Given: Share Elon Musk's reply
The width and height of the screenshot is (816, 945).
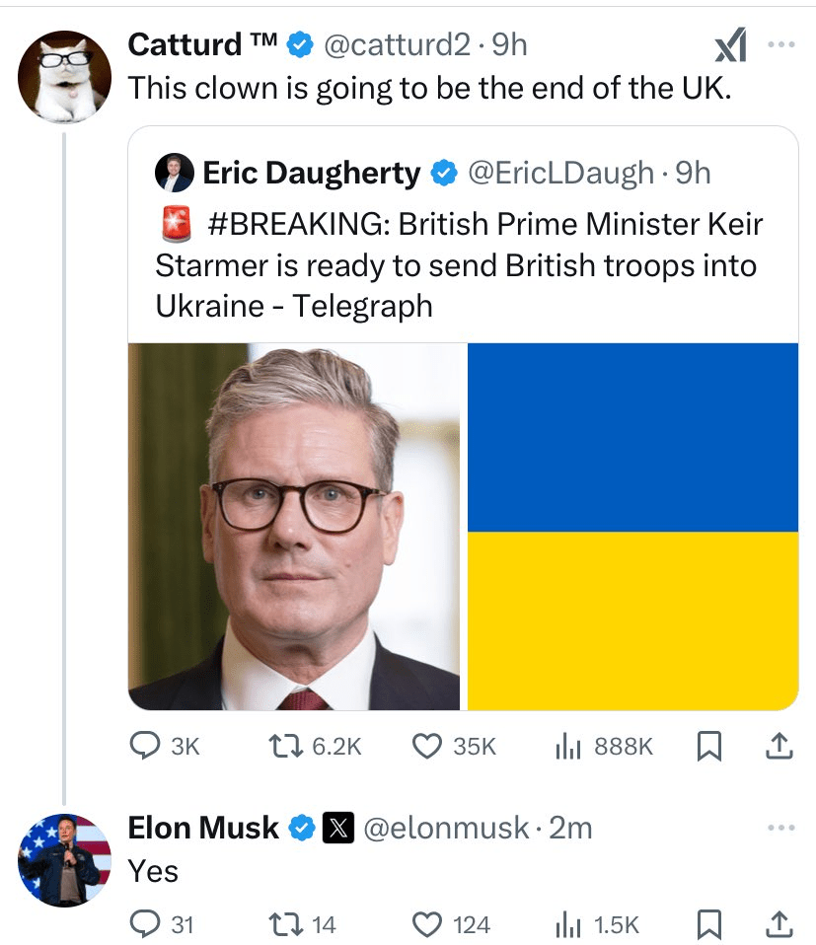Looking at the screenshot, I should [779, 924].
